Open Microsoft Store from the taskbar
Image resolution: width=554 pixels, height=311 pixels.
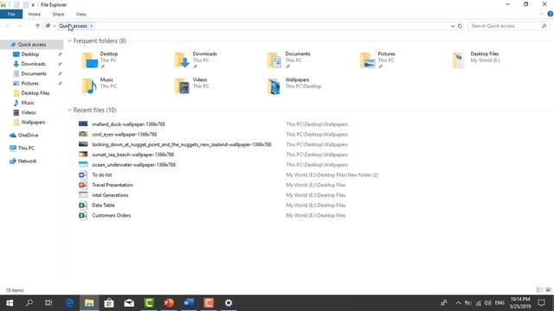(109, 303)
